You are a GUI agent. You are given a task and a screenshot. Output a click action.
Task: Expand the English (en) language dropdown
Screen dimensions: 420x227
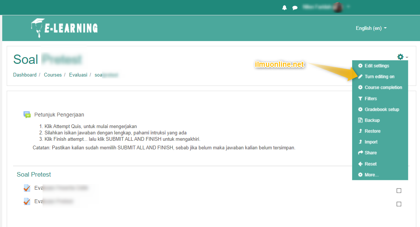coord(371,28)
